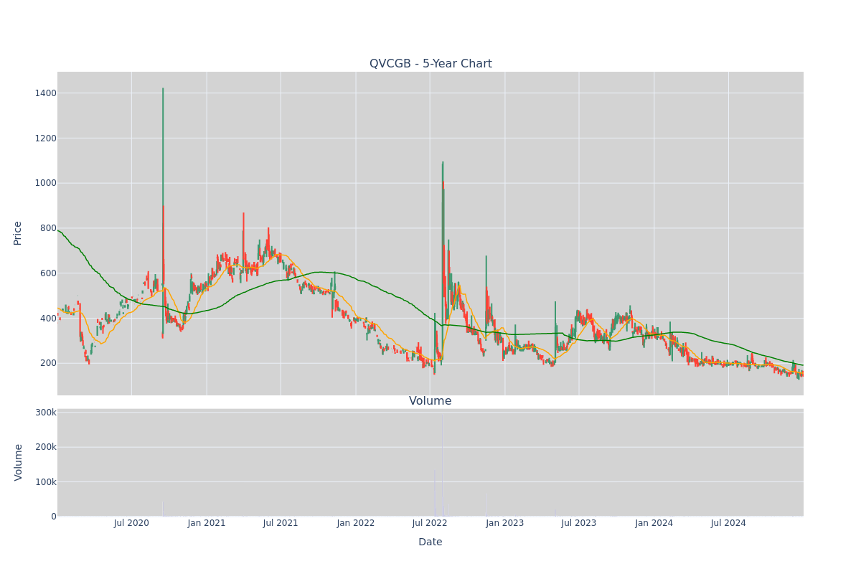Viewport: 861px width, 574px height.
Task: Click the Price axis title
Action: (x=18, y=233)
